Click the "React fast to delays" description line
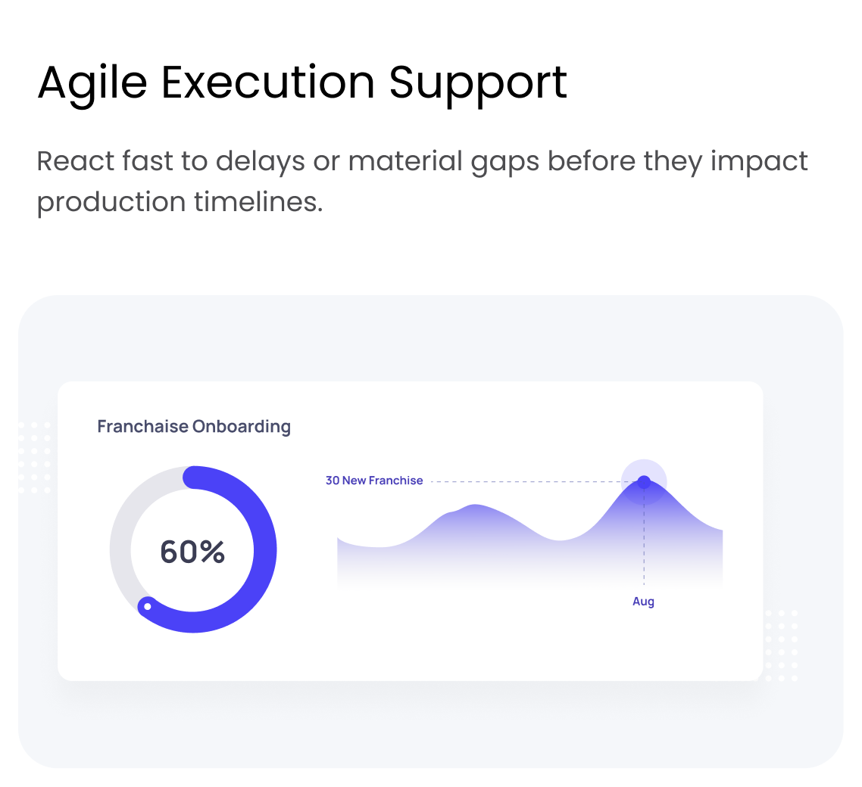This screenshot has width=862, height=787. click(422, 161)
